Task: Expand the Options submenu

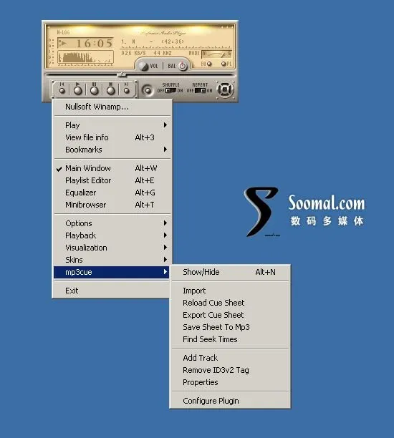Action: point(112,223)
